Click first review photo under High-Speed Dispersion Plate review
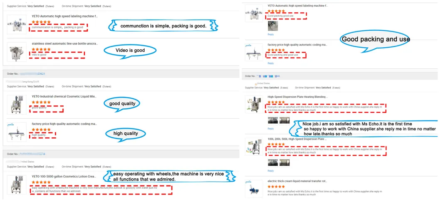Image resolution: width=440 pixels, height=202 pixels. (273, 120)
